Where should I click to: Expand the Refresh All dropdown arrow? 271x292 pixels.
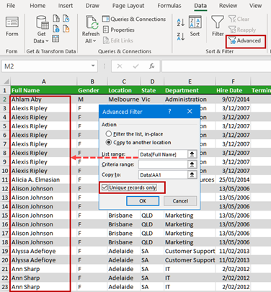[94, 41]
